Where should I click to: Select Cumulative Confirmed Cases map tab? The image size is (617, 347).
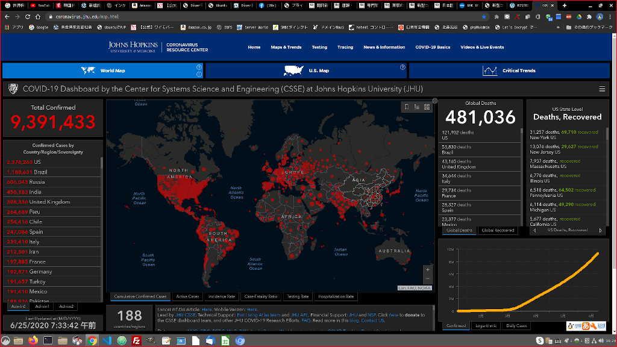click(140, 296)
